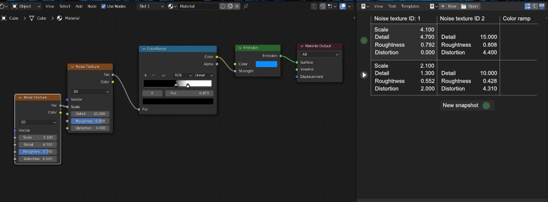Toggle fake user shield icon for Material
This screenshot has height=202, width=548.
[222, 6]
